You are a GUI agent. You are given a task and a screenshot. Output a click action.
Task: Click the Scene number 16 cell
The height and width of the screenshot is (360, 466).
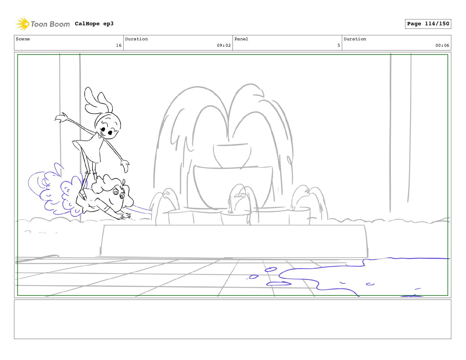coord(69,43)
